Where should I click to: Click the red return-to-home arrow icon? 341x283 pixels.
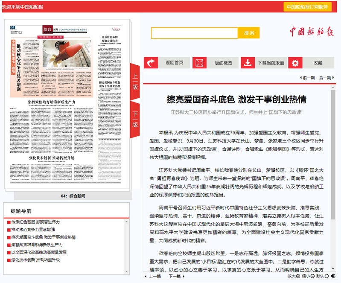(x=151, y=63)
